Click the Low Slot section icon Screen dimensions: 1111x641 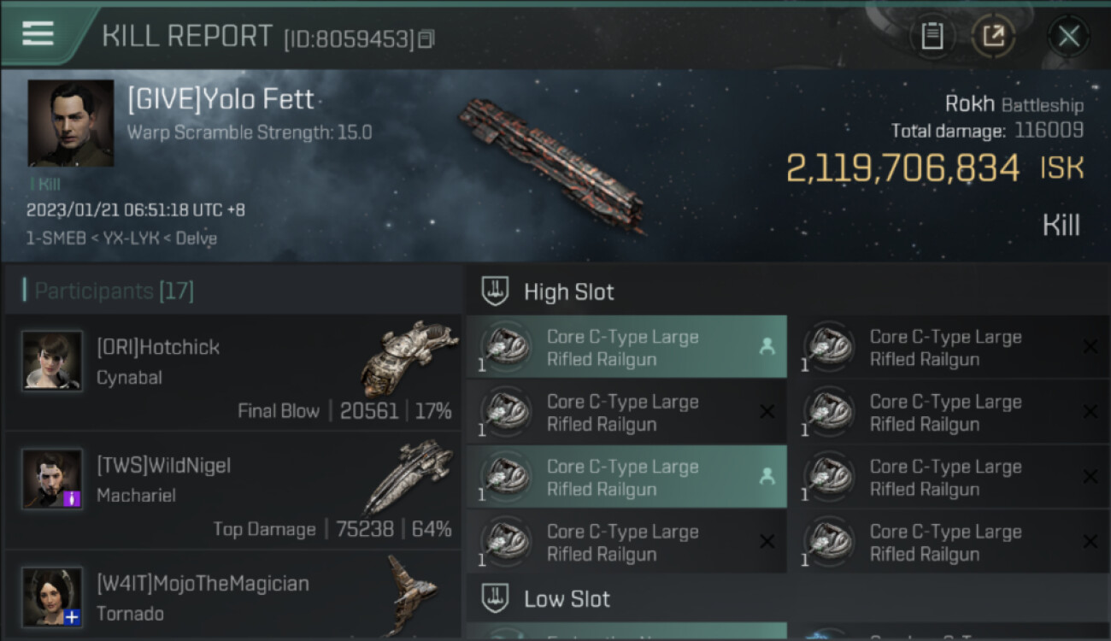pyautogui.click(x=496, y=598)
